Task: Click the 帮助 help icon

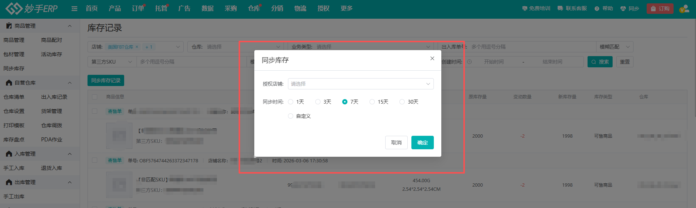Action: click(597, 9)
